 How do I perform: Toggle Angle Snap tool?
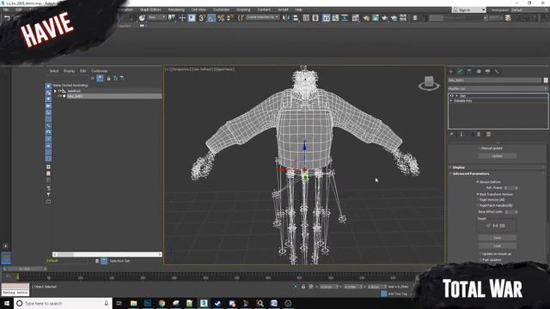tap(211, 17)
